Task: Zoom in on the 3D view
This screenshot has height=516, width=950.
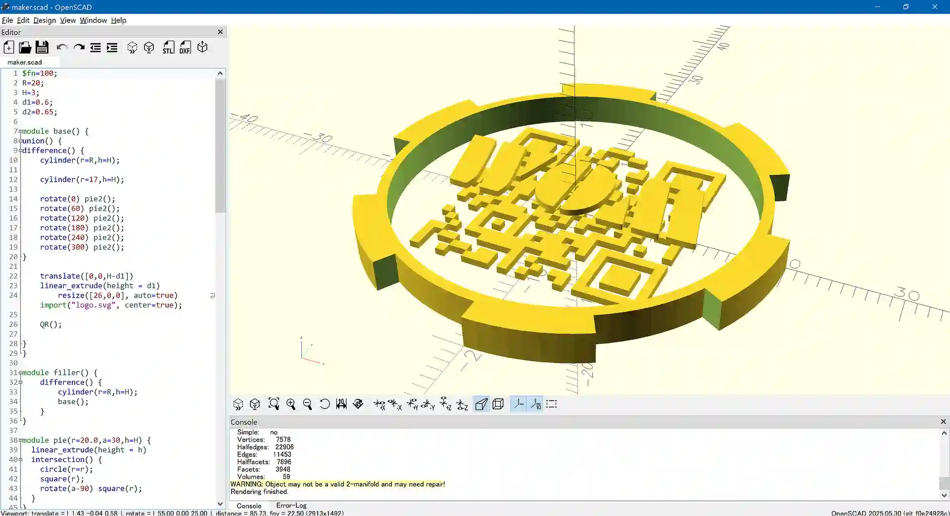Action: click(x=291, y=404)
